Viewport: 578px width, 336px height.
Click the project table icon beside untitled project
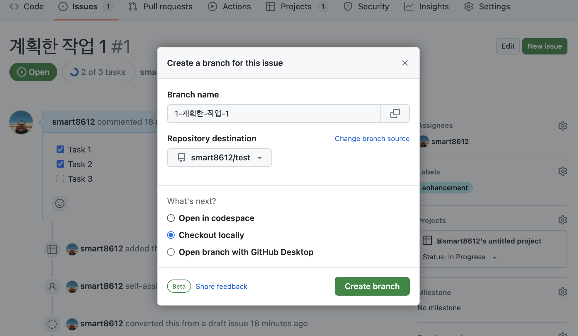point(427,241)
